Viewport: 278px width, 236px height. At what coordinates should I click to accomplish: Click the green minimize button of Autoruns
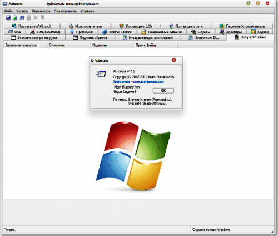(x=249, y=3)
